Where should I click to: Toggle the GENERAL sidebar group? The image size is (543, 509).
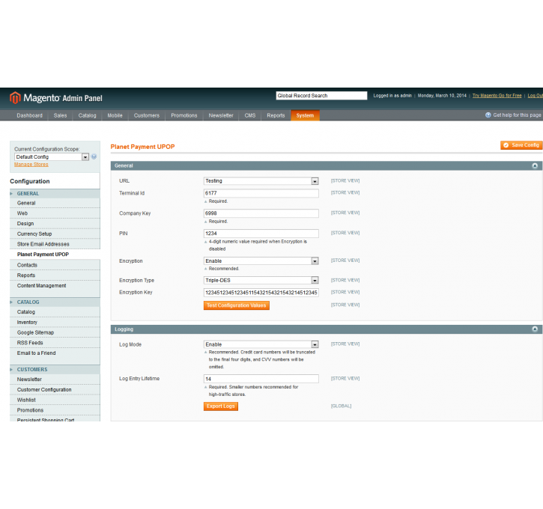point(55,193)
